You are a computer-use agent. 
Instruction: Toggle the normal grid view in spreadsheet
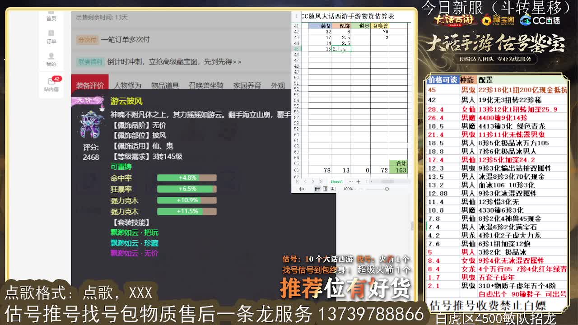pyautogui.click(x=317, y=189)
